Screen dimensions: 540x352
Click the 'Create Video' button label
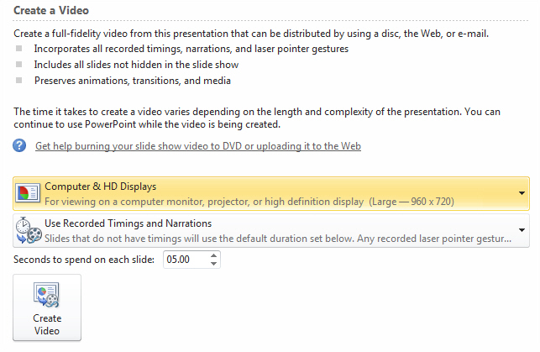click(x=47, y=324)
